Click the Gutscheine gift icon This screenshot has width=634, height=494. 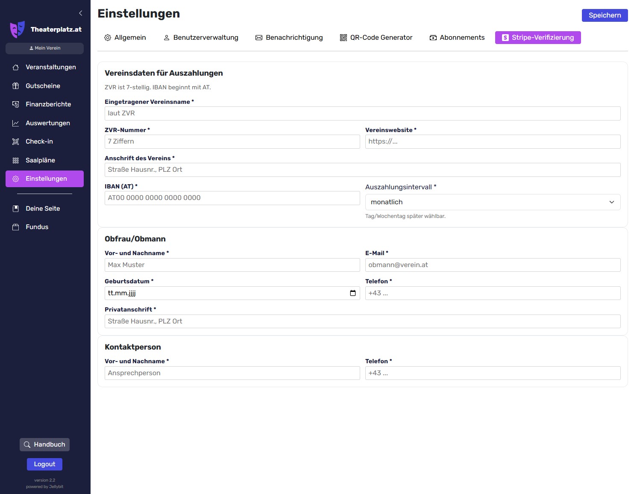click(16, 86)
